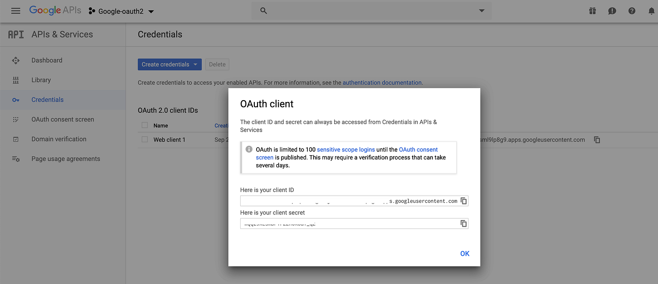
Task: Copy Web client 1's client ID from the table
Action: pyautogui.click(x=596, y=140)
